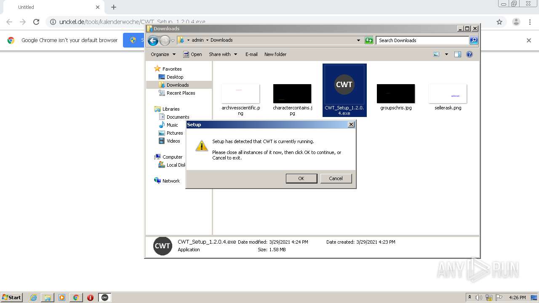Click OK in the Setup dialog
The height and width of the screenshot is (303, 539).
click(x=301, y=178)
